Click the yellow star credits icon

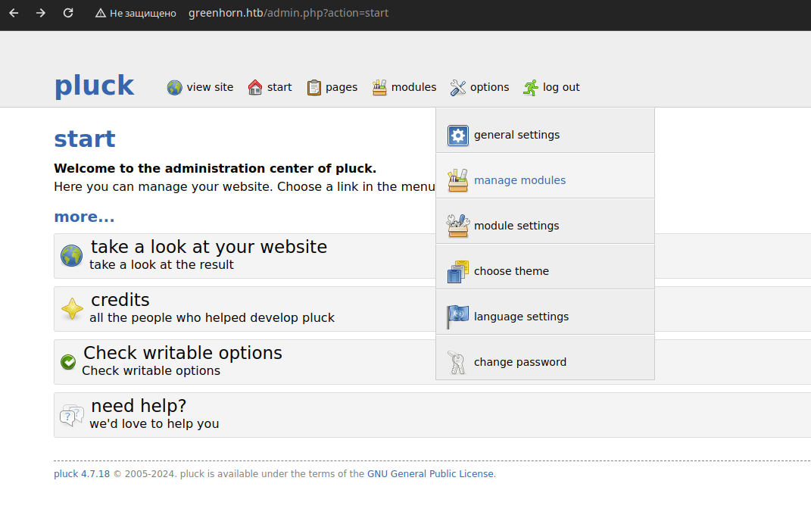coord(72,309)
